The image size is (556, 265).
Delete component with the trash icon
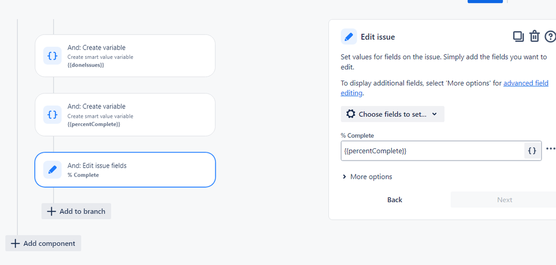(534, 37)
